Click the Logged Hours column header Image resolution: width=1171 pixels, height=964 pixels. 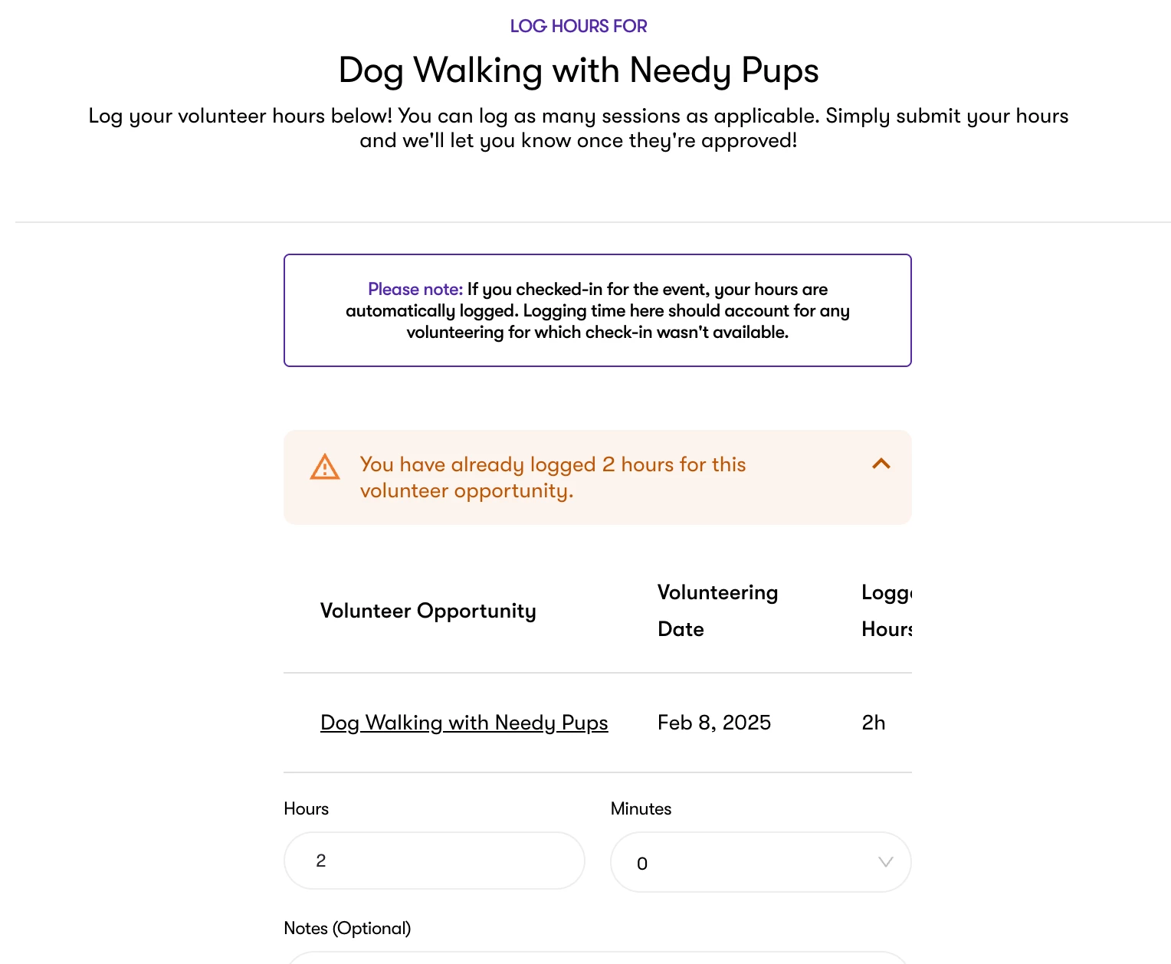pos(887,611)
